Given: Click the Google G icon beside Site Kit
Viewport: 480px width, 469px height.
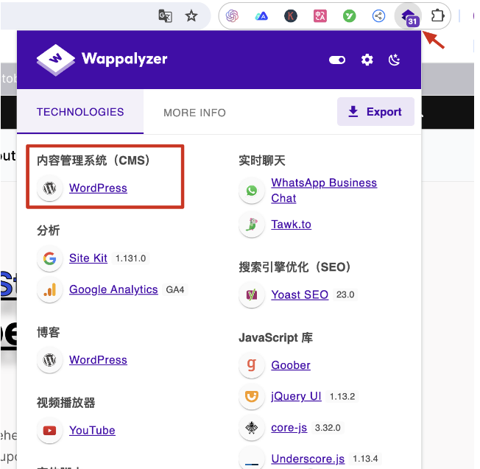Looking at the screenshot, I should point(49,258).
